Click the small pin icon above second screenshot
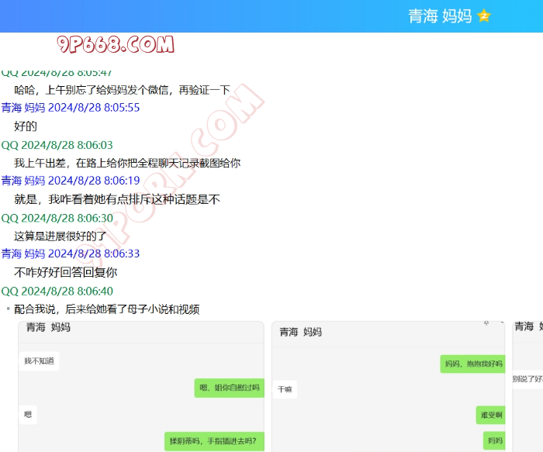Image resolution: width=543 pixels, height=452 pixels. click(486, 322)
